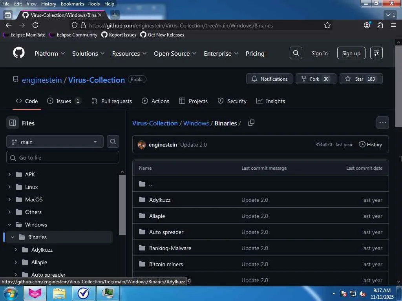Expand the Platform navigation menu
The width and height of the screenshot is (402, 301).
[50, 53]
